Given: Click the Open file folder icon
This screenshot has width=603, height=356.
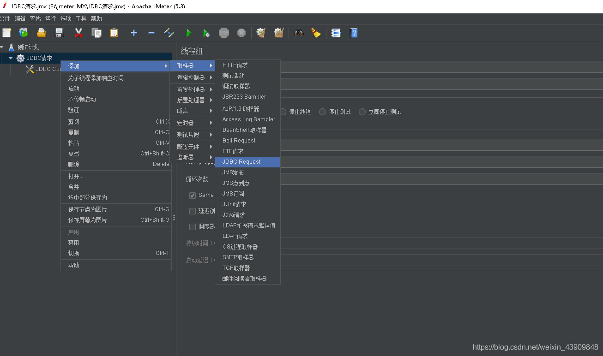Looking at the screenshot, I should coord(42,33).
